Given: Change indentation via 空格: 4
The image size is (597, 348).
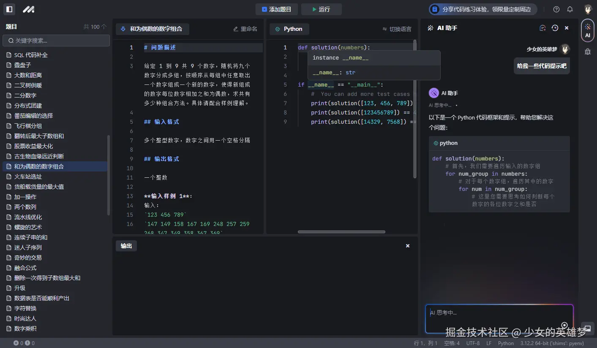Looking at the screenshot, I should click(x=452, y=343).
